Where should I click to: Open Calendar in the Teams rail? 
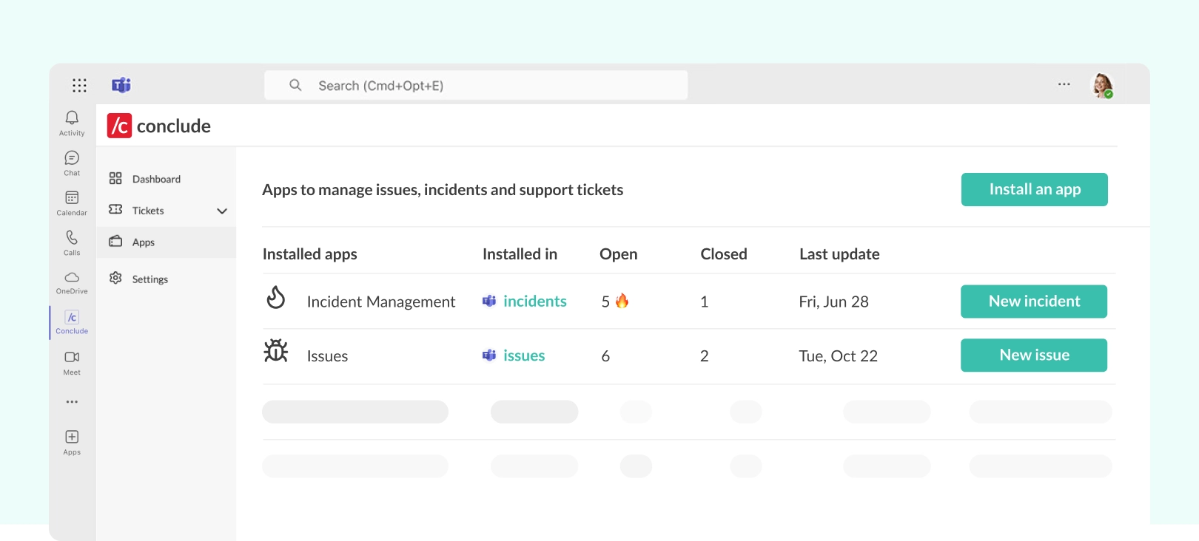[x=72, y=203]
